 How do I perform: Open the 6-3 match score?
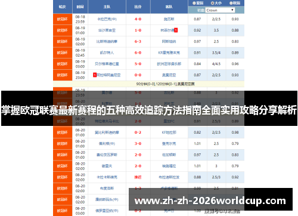[x=138, y=41]
